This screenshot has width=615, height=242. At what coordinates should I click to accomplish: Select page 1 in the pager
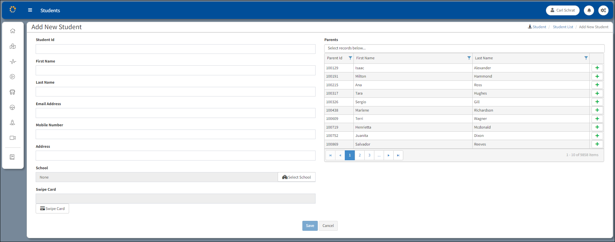pyautogui.click(x=350, y=155)
